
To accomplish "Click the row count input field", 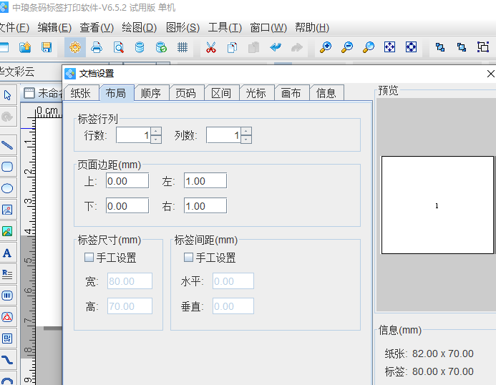I will [x=134, y=135].
